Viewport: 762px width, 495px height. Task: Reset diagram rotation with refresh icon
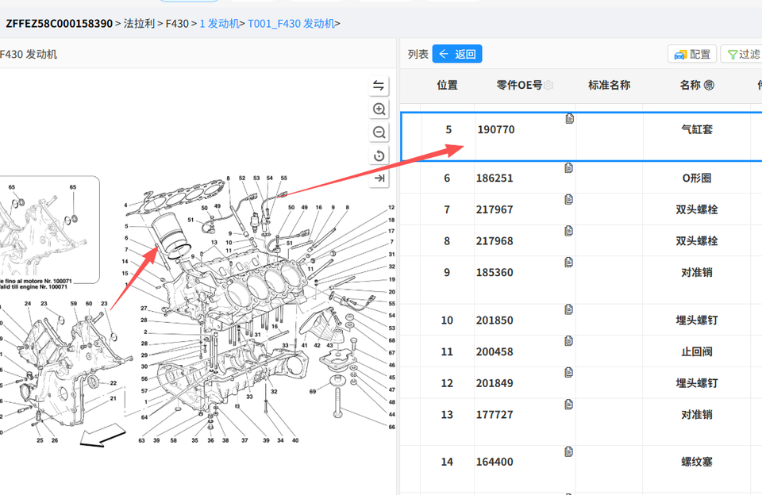click(379, 155)
